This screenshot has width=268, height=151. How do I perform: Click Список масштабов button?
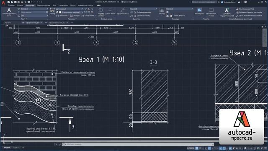pyautogui.click(x=245, y=9)
